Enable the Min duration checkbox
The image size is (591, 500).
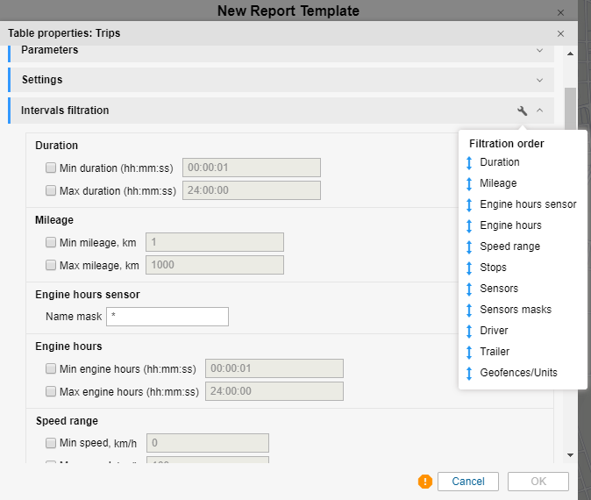coord(51,168)
